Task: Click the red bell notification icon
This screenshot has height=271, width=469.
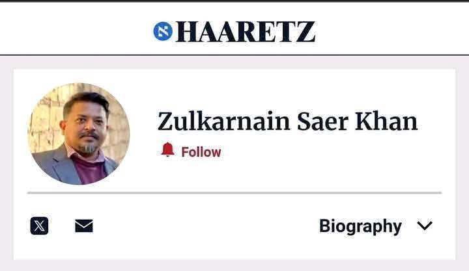Action: (168, 149)
